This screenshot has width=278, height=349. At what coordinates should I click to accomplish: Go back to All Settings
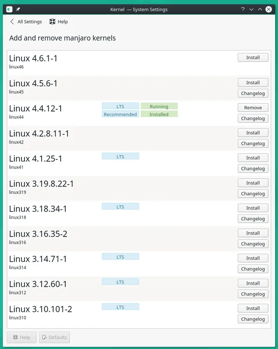pos(26,22)
